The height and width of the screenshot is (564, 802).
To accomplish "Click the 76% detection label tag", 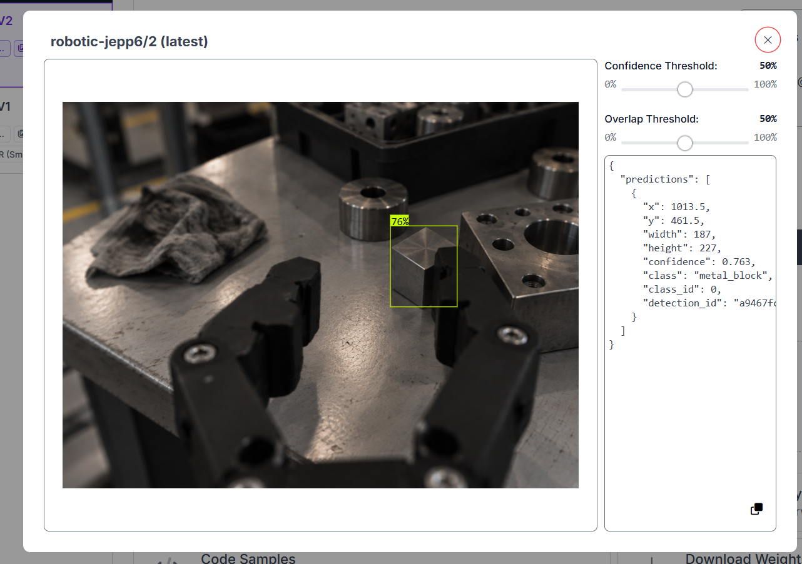I will pos(400,221).
